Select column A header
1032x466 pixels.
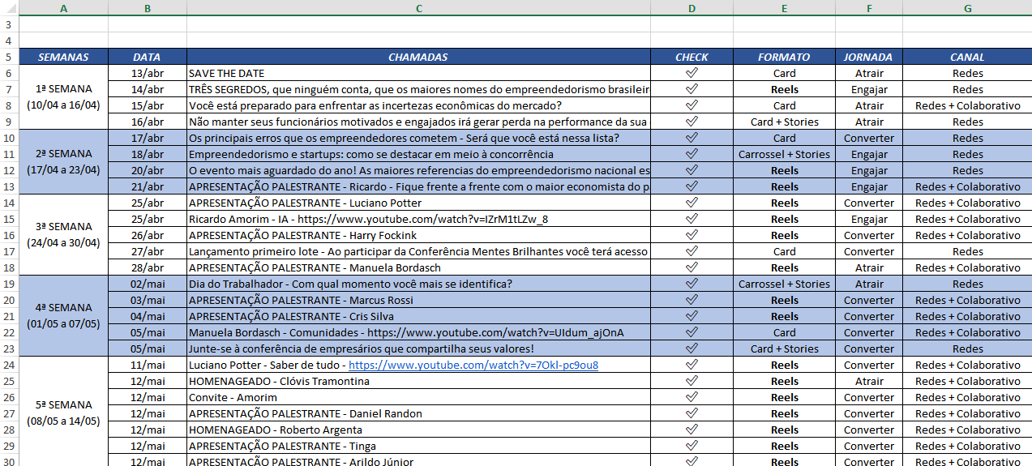(63, 8)
